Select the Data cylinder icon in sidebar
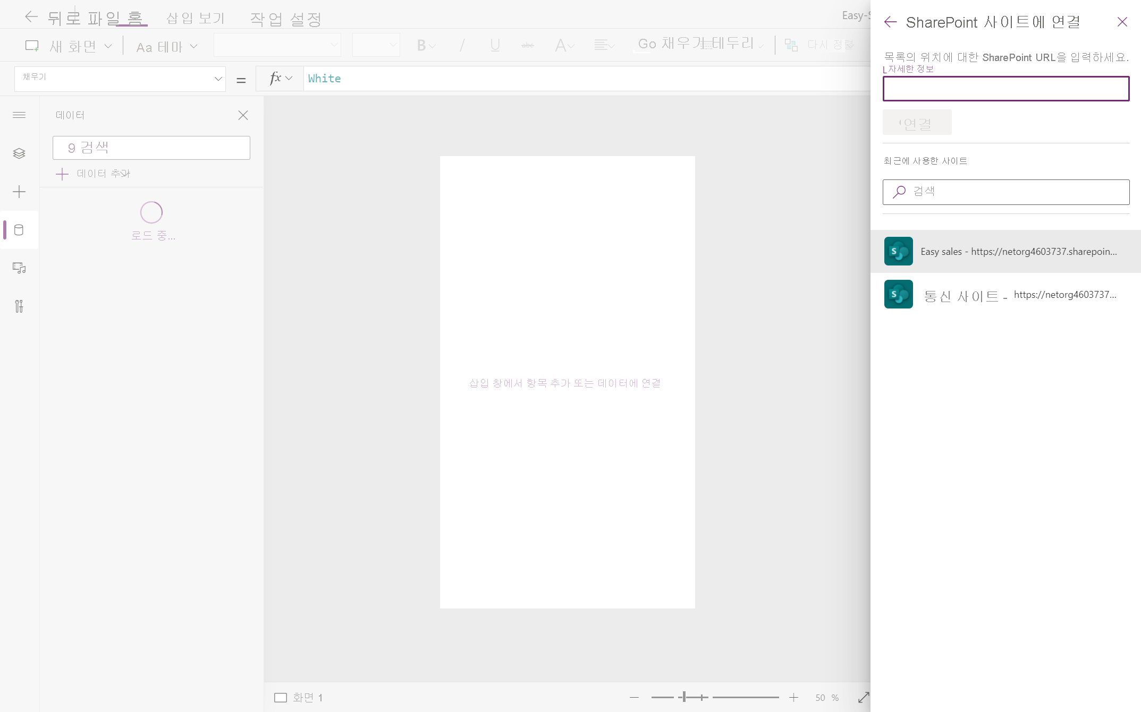This screenshot has width=1141, height=712. point(19,230)
